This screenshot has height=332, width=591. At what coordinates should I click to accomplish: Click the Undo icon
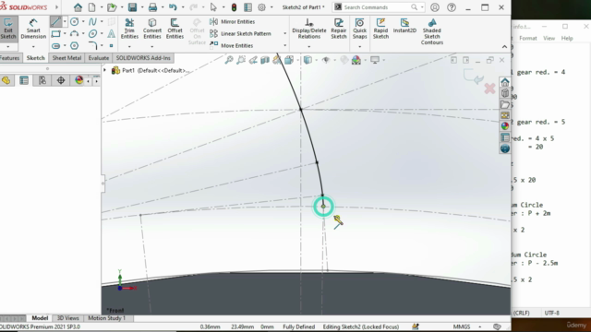pyautogui.click(x=173, y=7)
